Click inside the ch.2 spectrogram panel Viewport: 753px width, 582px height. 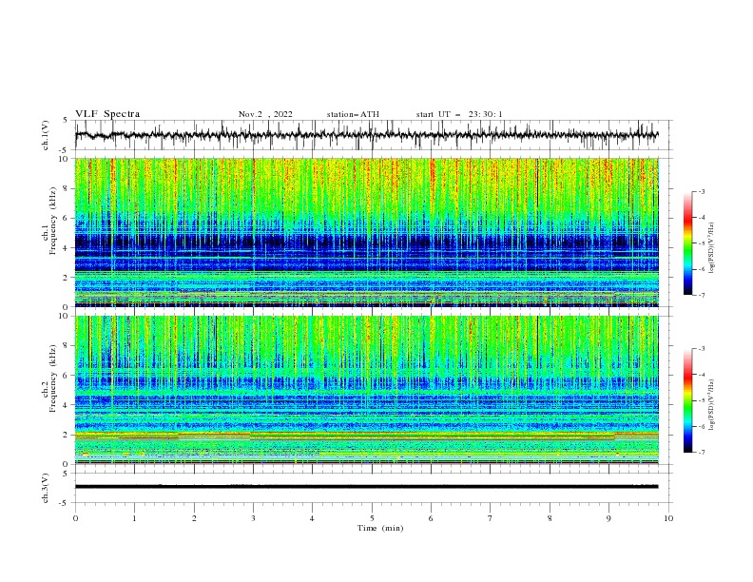coord(367,390)
